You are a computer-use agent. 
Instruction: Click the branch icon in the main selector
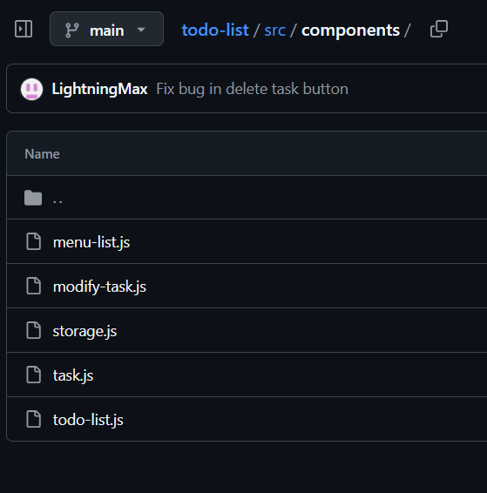pyautogui.click(x=72, y=30)
